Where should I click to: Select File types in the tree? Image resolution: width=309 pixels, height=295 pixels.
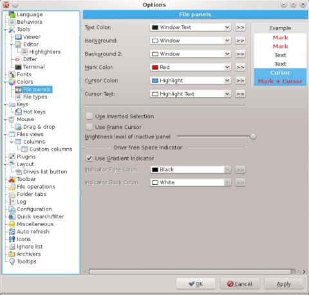pyautogui.click(x=35, y=97)
